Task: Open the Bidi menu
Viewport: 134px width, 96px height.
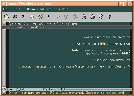Action: (6, 9)
